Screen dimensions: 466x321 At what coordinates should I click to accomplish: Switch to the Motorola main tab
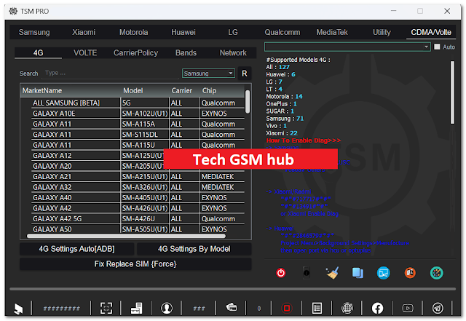click(x=134, y=32)
